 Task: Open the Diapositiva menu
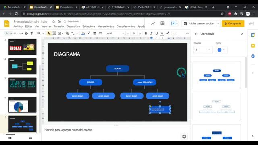[x=73, y=27]
